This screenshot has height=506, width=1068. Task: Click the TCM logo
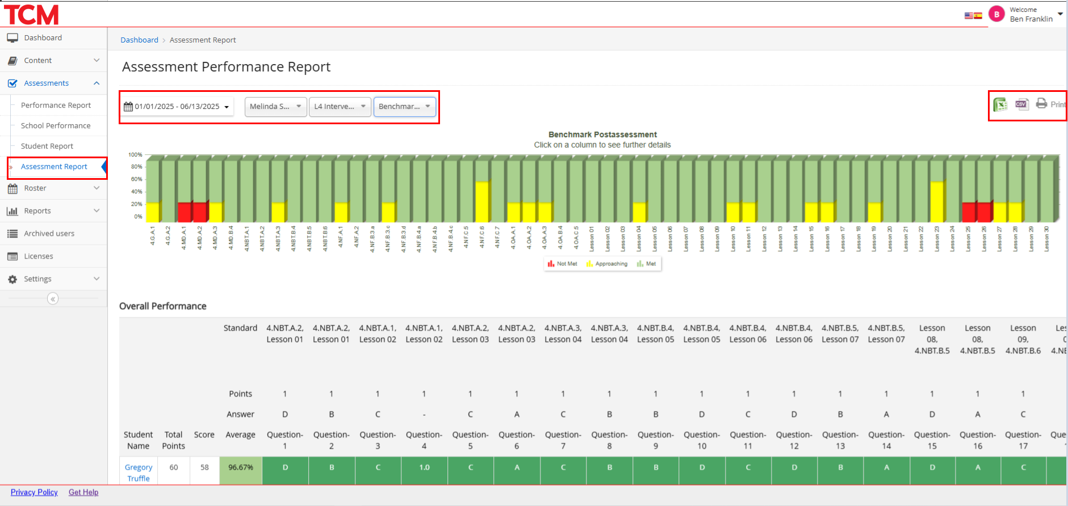point(32,15)
